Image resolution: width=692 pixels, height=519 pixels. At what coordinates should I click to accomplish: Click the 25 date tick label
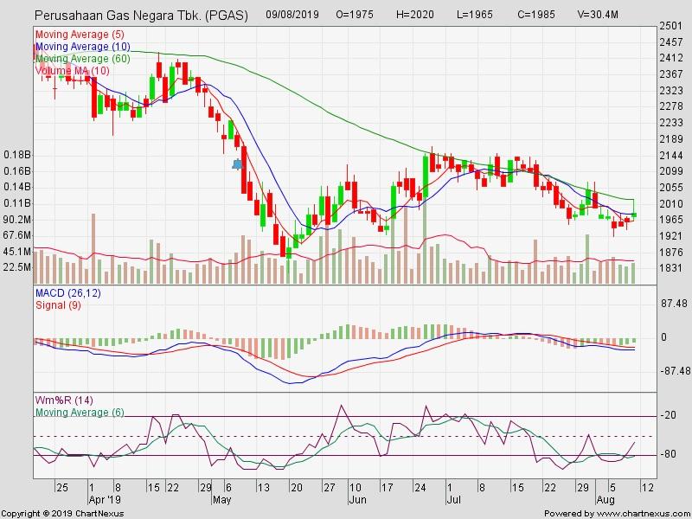coord(62,488)
